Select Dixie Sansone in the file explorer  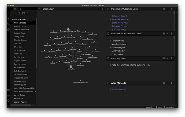tap(20, 50)
